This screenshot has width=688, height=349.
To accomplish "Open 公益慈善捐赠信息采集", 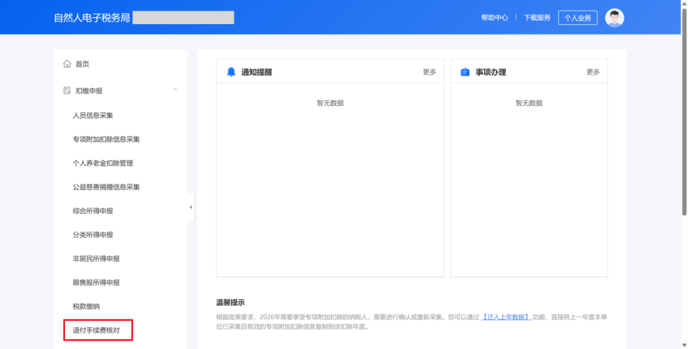I will click(x=106, y=187).
